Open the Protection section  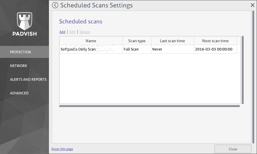[x=25, y=52]
